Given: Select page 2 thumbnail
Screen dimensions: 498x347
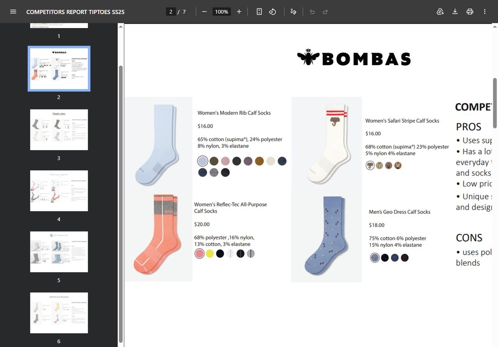Looking at the screenshot, I should pos(59,69).
